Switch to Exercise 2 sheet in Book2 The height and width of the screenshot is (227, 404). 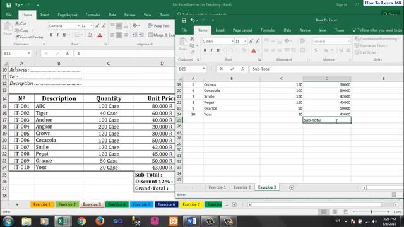(x=242, y=187)
